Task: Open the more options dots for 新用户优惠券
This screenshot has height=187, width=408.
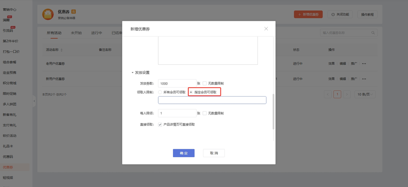Action: point(364,79)
